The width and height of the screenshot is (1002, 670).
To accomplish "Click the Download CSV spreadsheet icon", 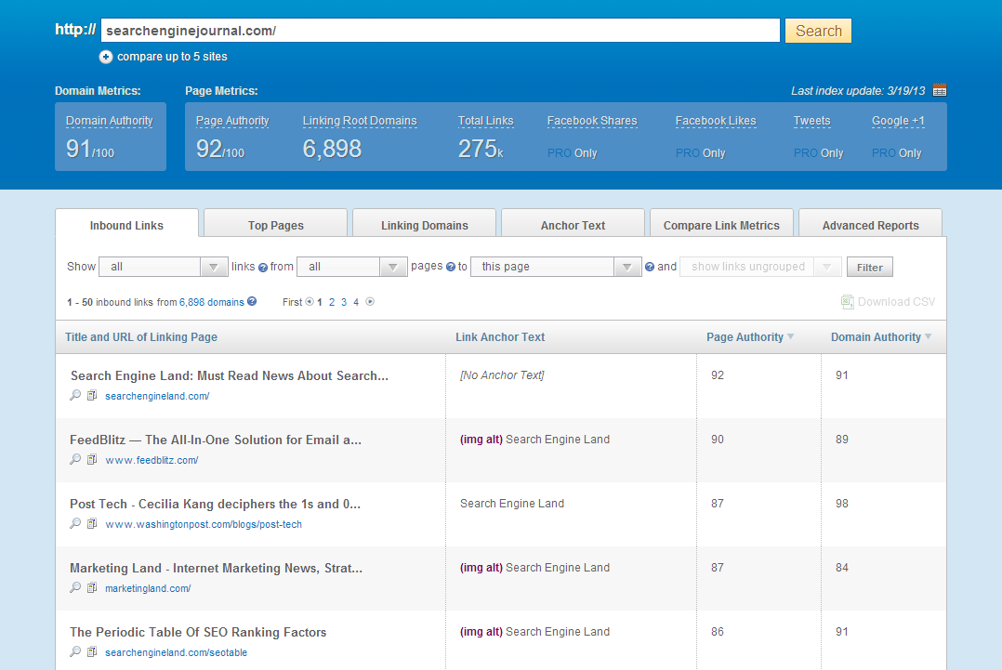I will (x=848, y=301).
